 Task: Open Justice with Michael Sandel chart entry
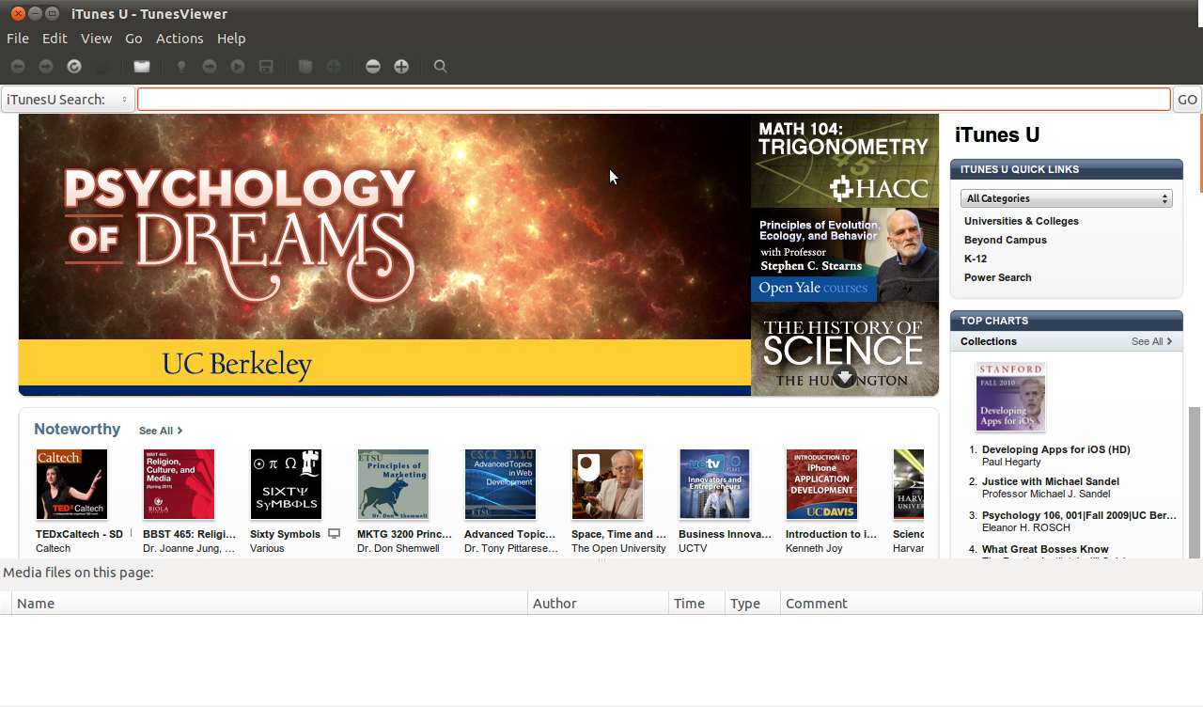pyautogui.click(x=1051, y=481)
